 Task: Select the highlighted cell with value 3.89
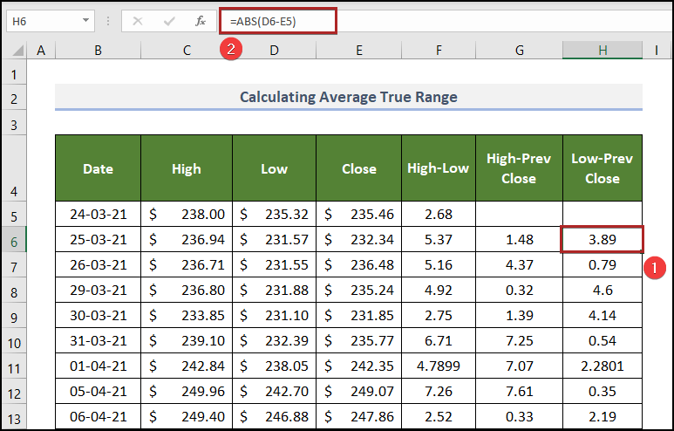603,238
